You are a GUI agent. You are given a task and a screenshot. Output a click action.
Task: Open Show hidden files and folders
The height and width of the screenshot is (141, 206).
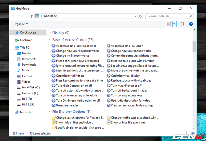pyautogui.click(x=72, y=122)
